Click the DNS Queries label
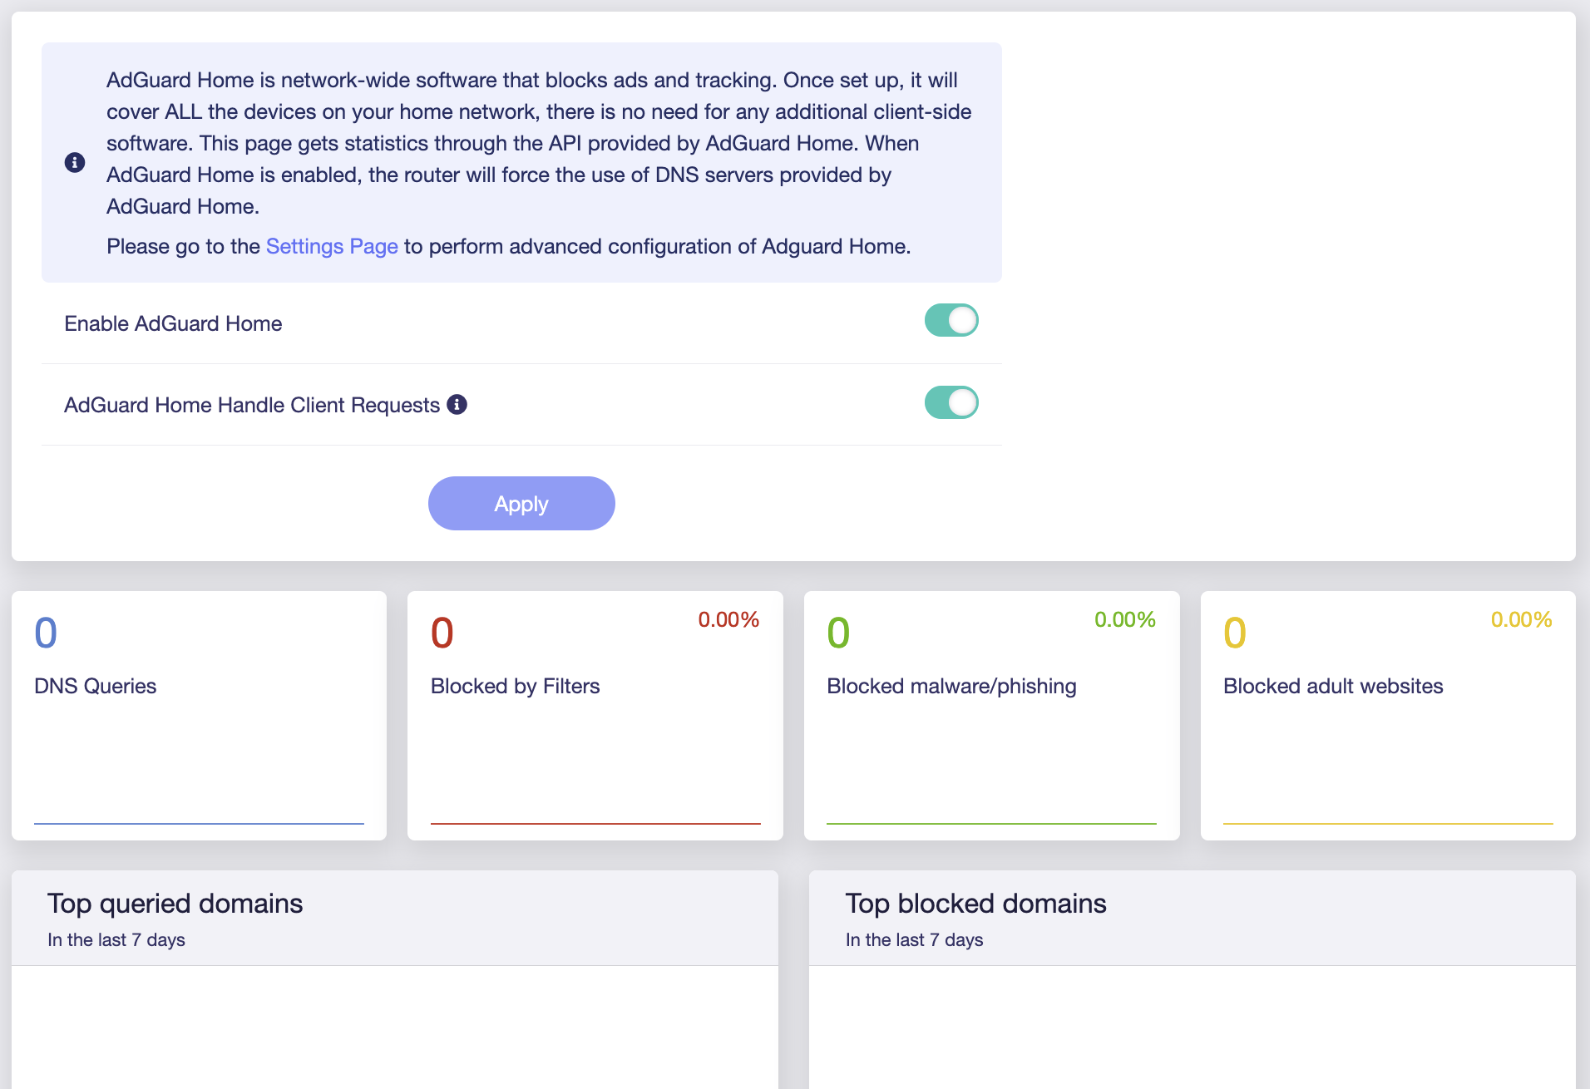This screenshot has width=1590, height=1089. tap(96, 686)
